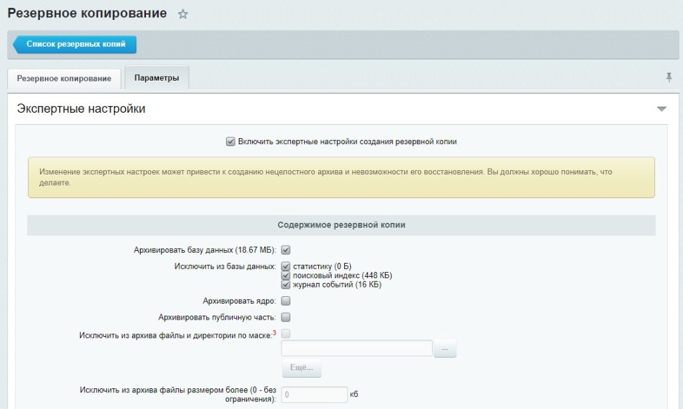Click Исключить из базы данных label
The width and height of the screenshot is (683, 409).
(x=225, y=266)
